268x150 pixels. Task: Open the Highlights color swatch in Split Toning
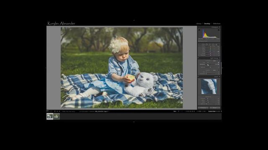tap(214, 61)
